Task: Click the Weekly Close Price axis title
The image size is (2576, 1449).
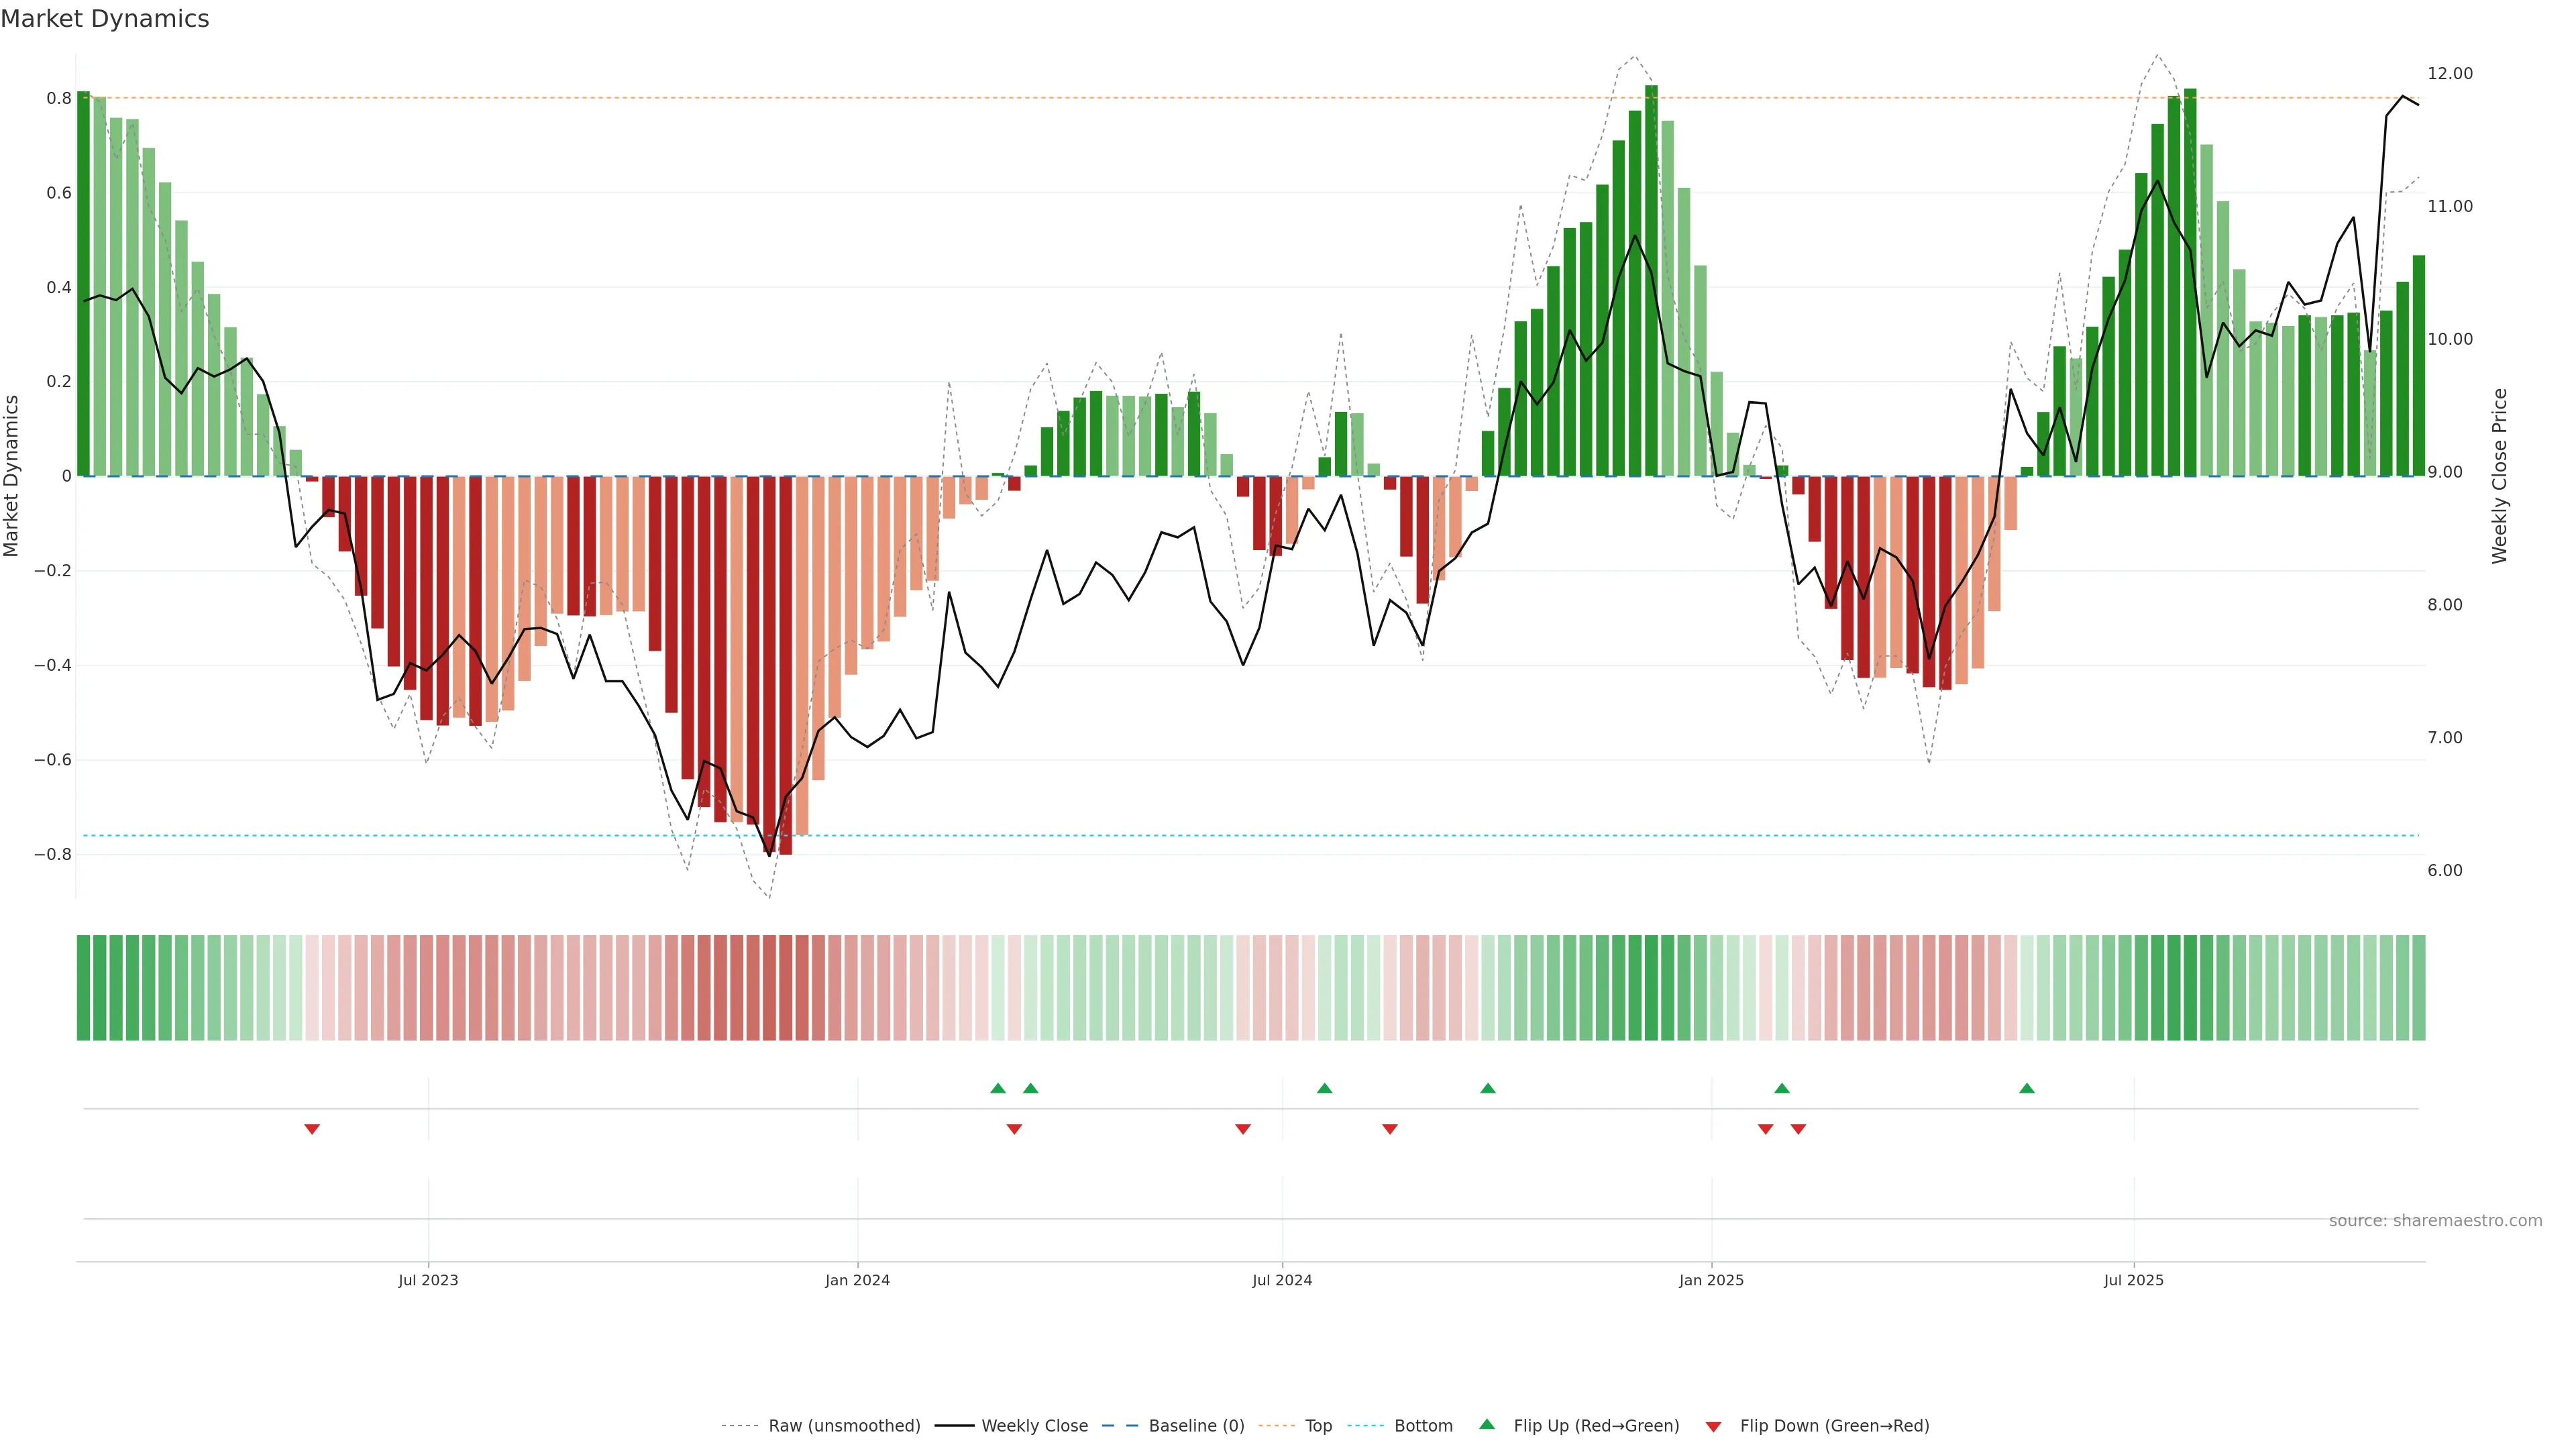Action: tap(2499, 476)
